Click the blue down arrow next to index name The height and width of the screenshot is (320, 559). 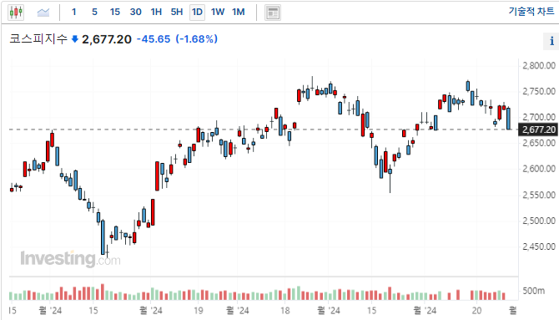(75, 39)
